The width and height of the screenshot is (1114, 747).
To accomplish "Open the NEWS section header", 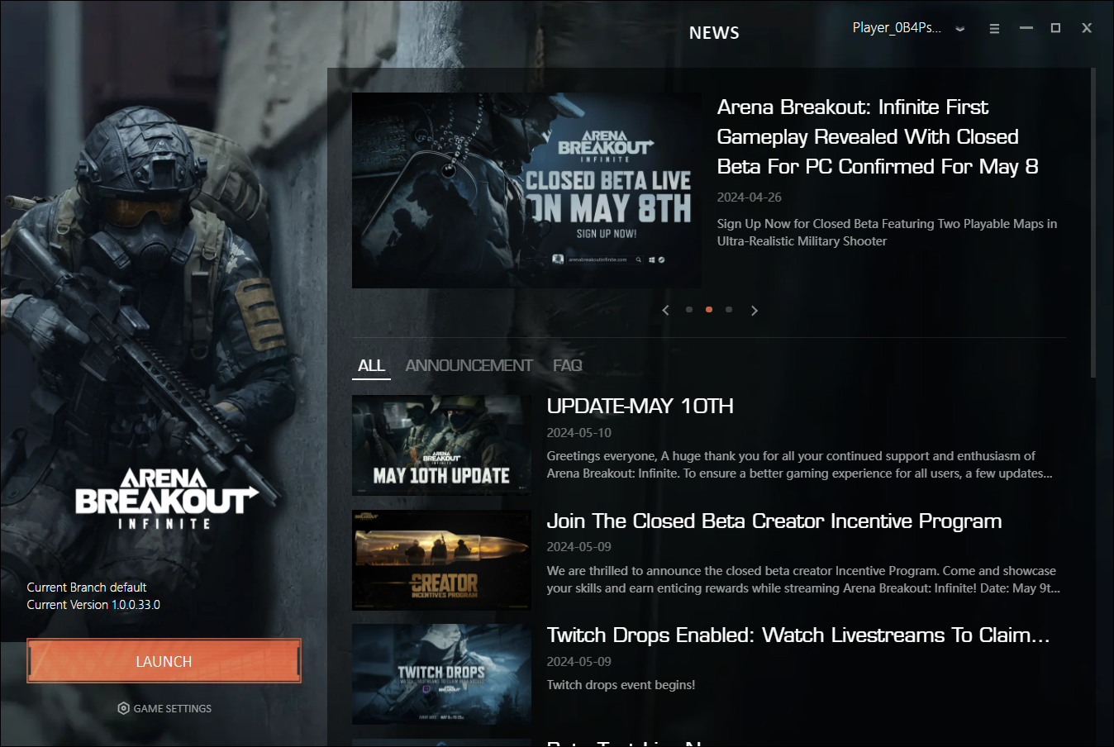I will pyautogui.click(x=714, y=33).
